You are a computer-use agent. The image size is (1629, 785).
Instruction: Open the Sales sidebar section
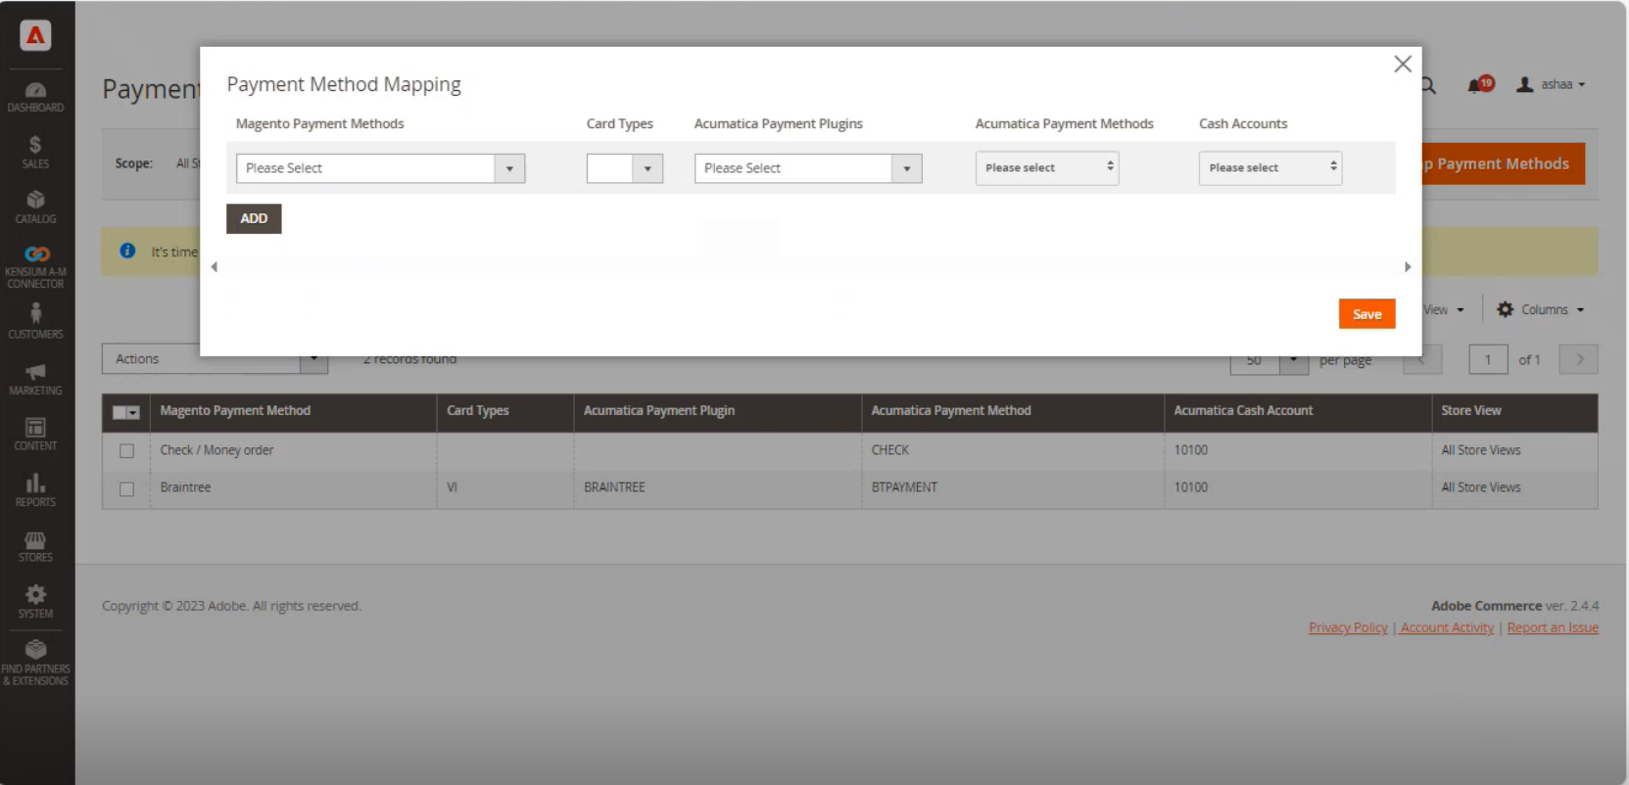coord(35,153)
